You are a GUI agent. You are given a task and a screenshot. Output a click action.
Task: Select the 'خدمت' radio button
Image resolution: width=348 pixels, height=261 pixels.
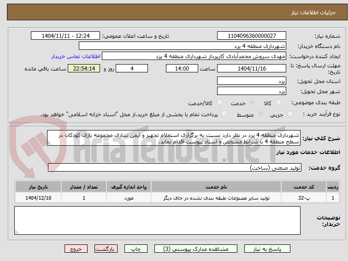point(252,102)
